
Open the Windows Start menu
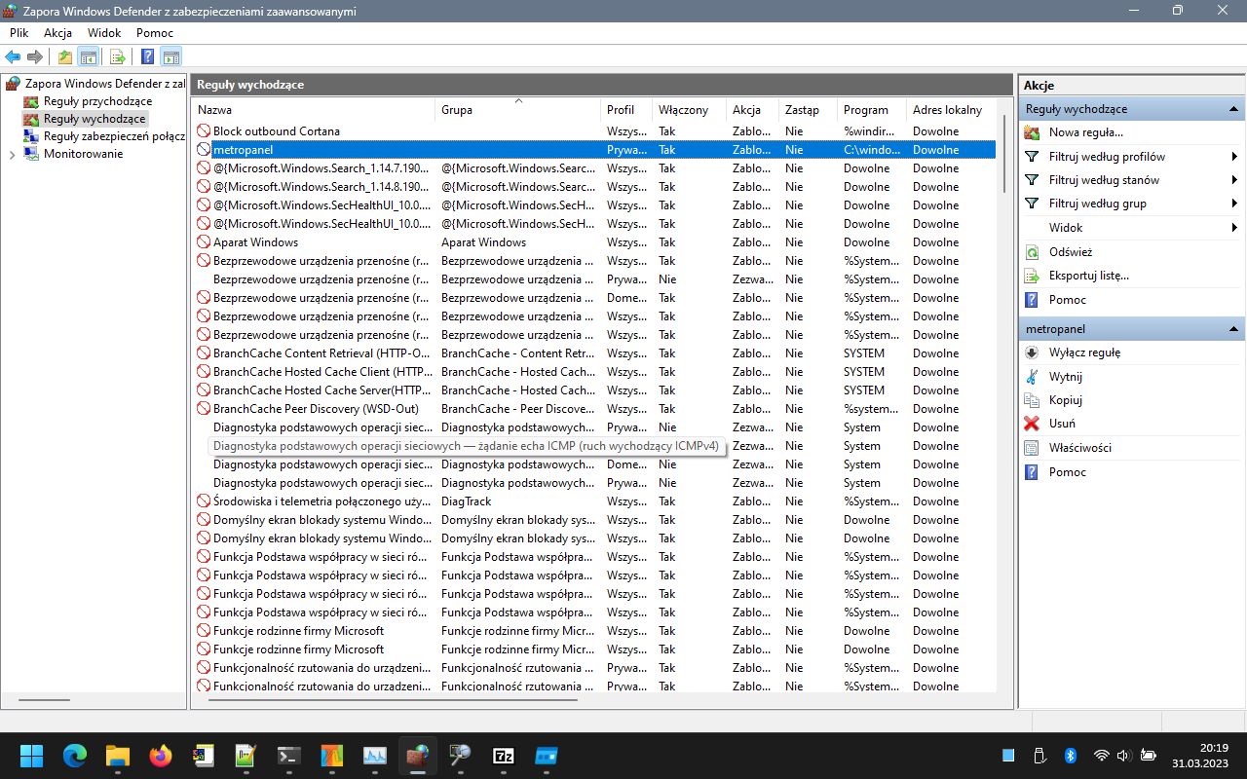[x=31, y=756]
